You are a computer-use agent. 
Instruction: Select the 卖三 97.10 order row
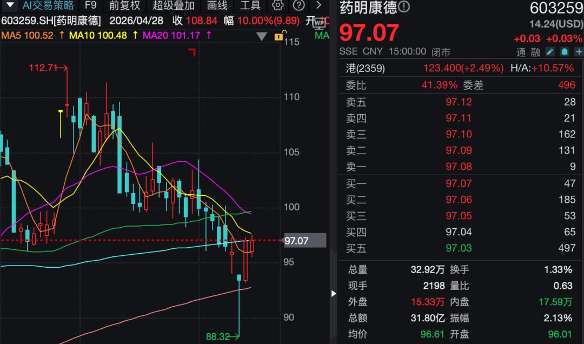(x=460, y=134)
